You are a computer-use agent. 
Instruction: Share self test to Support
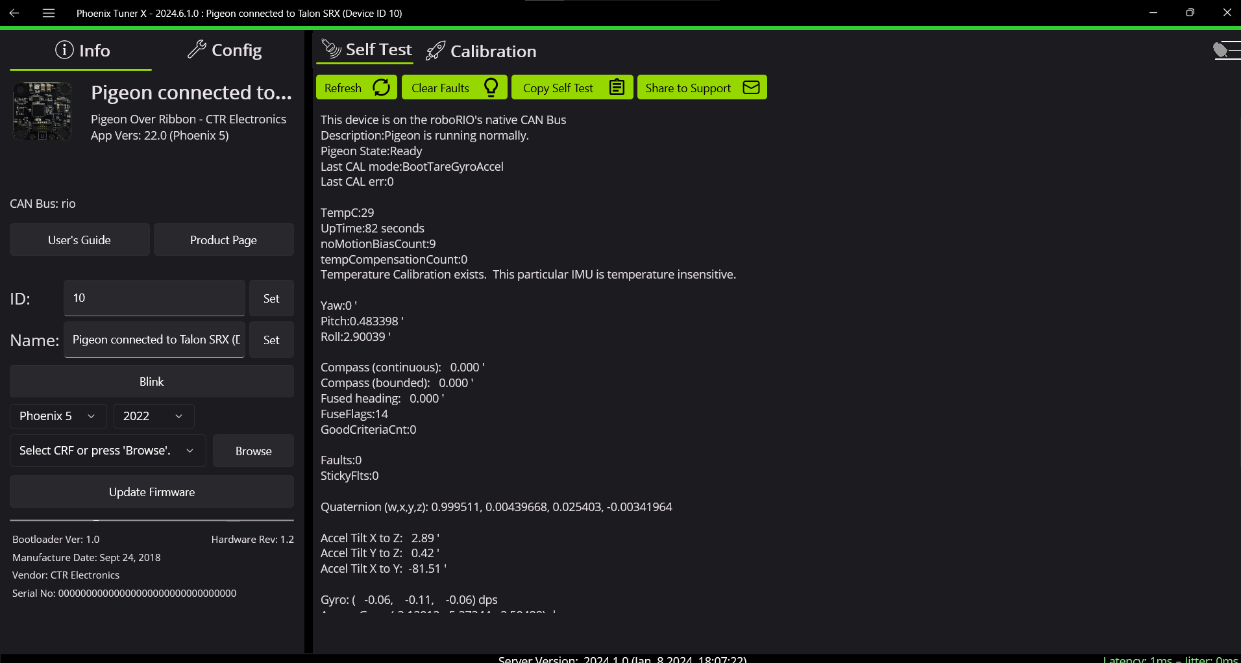pyautogui.click(x=702, y=88)
